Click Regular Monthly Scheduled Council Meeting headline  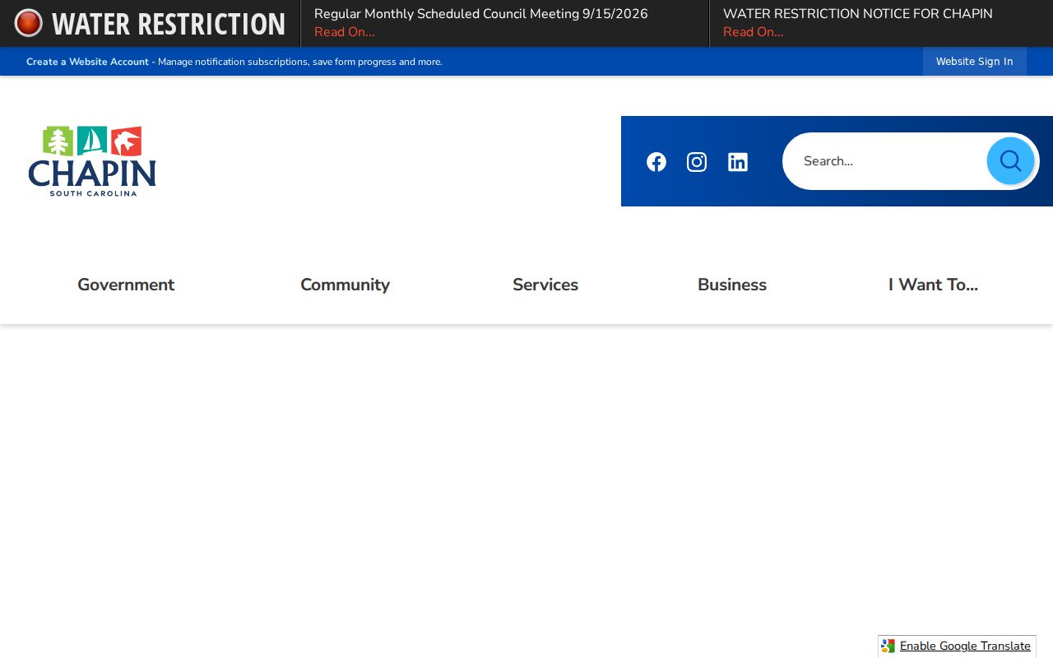click(481, 14)
